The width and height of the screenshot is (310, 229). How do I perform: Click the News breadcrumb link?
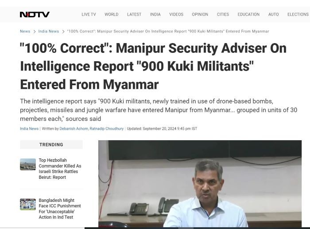coord(25,32)
